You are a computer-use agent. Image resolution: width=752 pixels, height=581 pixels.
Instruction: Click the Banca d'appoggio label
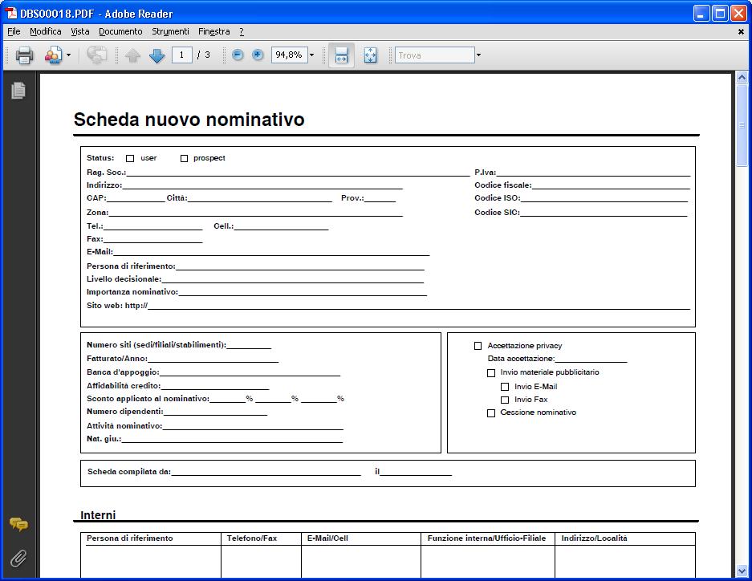123,372
